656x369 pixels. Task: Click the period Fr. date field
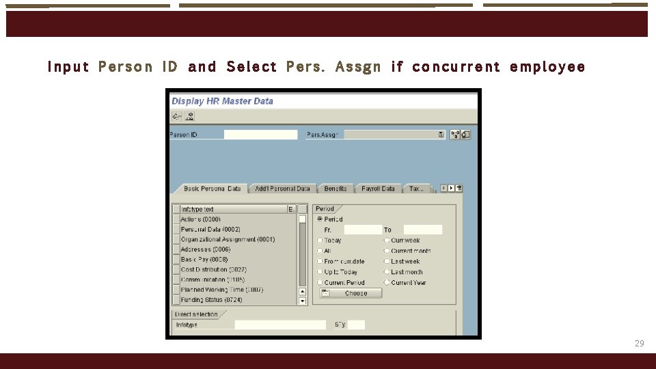tap(363, 230)
